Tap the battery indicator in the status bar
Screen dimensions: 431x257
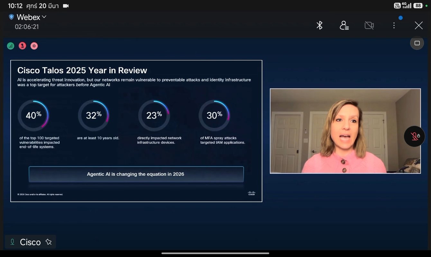(418, 5)
